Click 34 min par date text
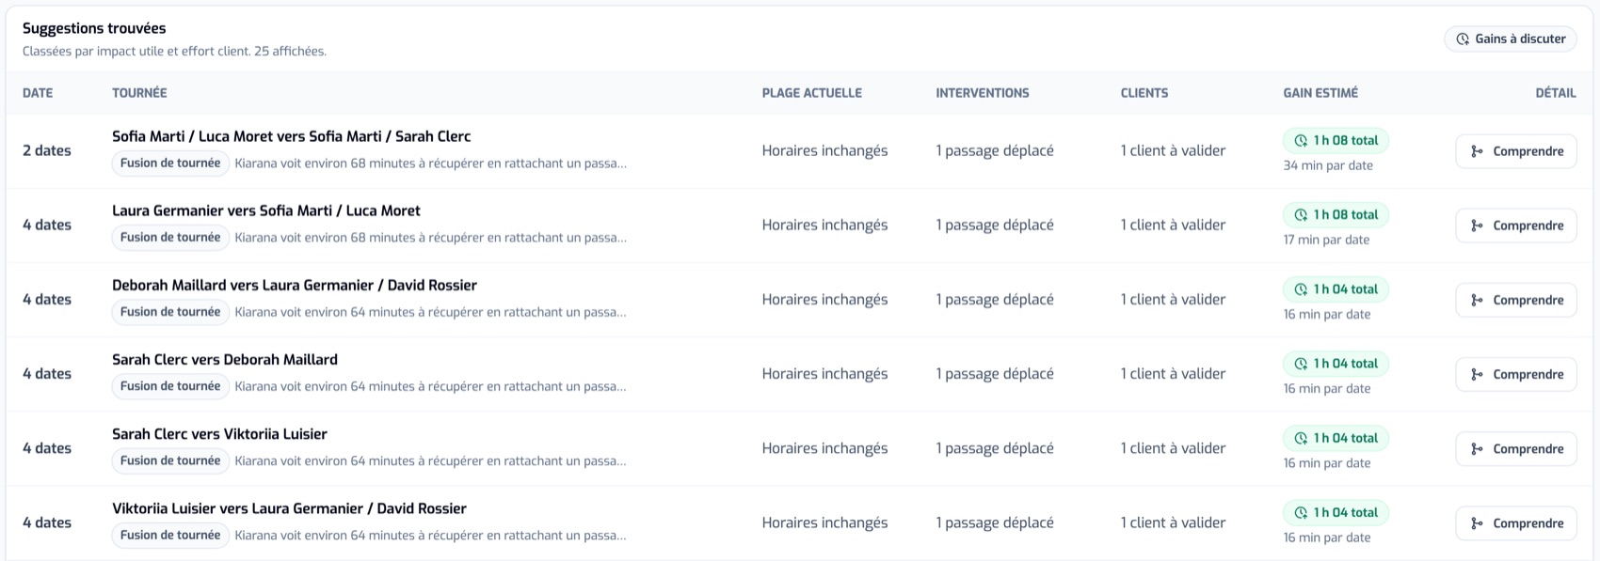The height and width of the screenshot is (561, 1600). [1328, 165]
